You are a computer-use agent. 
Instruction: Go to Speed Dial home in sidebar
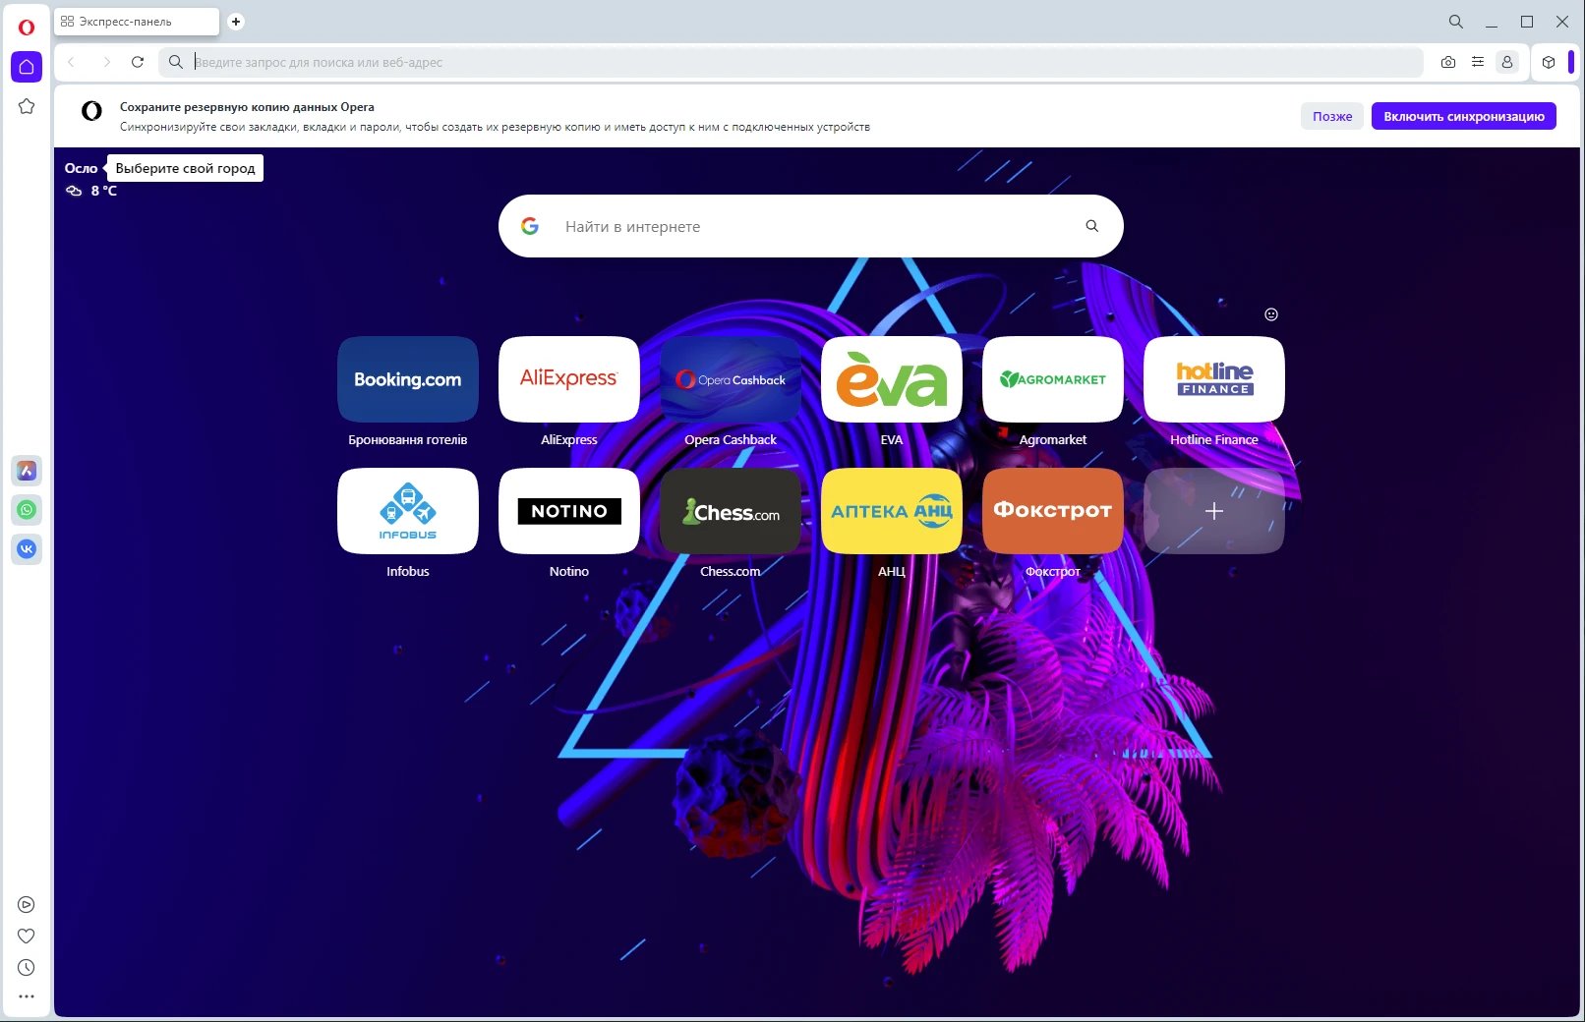point(27,67)
